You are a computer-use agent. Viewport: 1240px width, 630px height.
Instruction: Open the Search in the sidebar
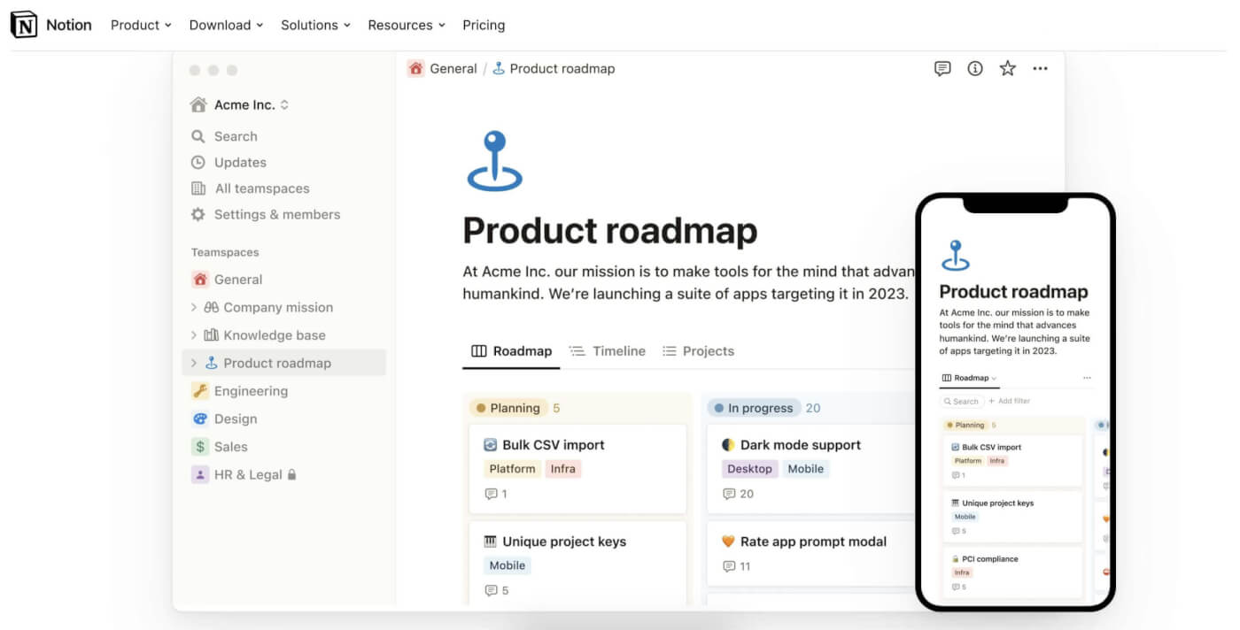pos(235,135)
